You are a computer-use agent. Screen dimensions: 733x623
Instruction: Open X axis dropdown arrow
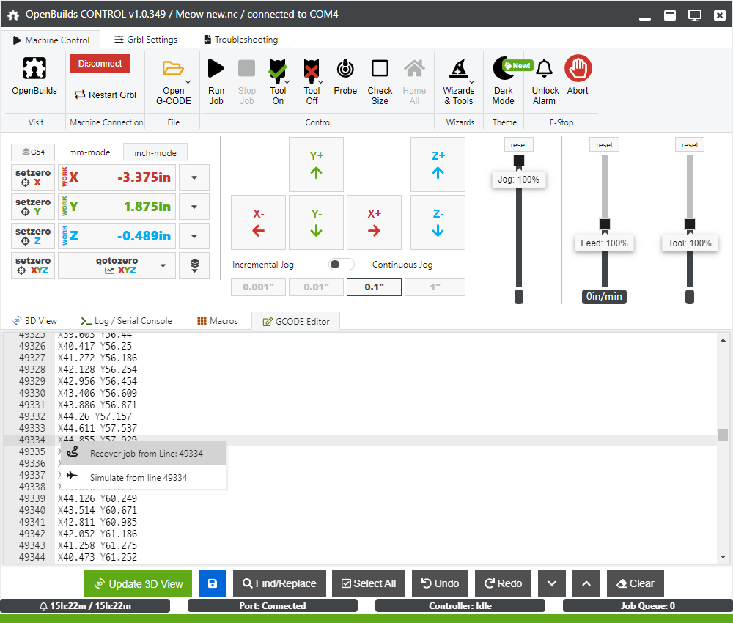pyautogui.click(x=194, y=177)
